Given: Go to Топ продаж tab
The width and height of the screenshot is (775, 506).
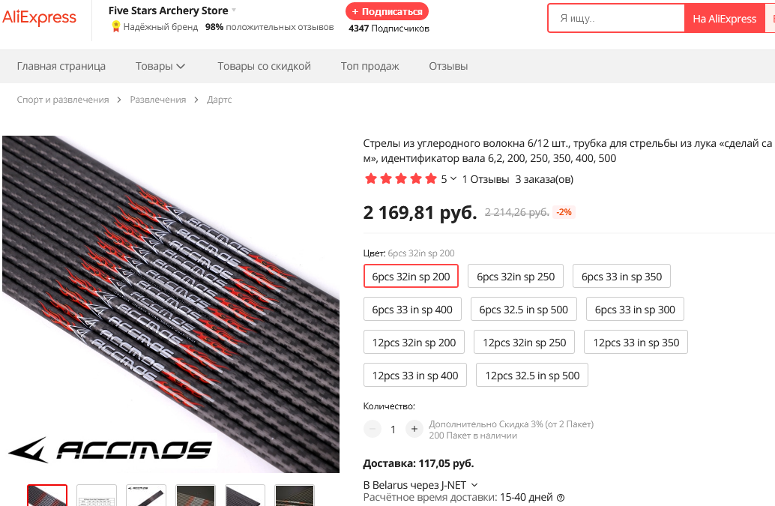Looking at the screenshot, I should (370, 66).
